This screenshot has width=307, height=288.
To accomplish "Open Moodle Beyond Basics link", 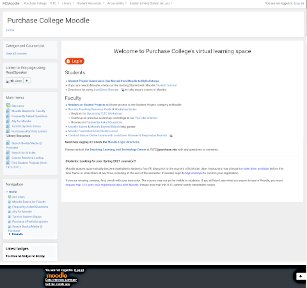I will (x=105, y=127).
